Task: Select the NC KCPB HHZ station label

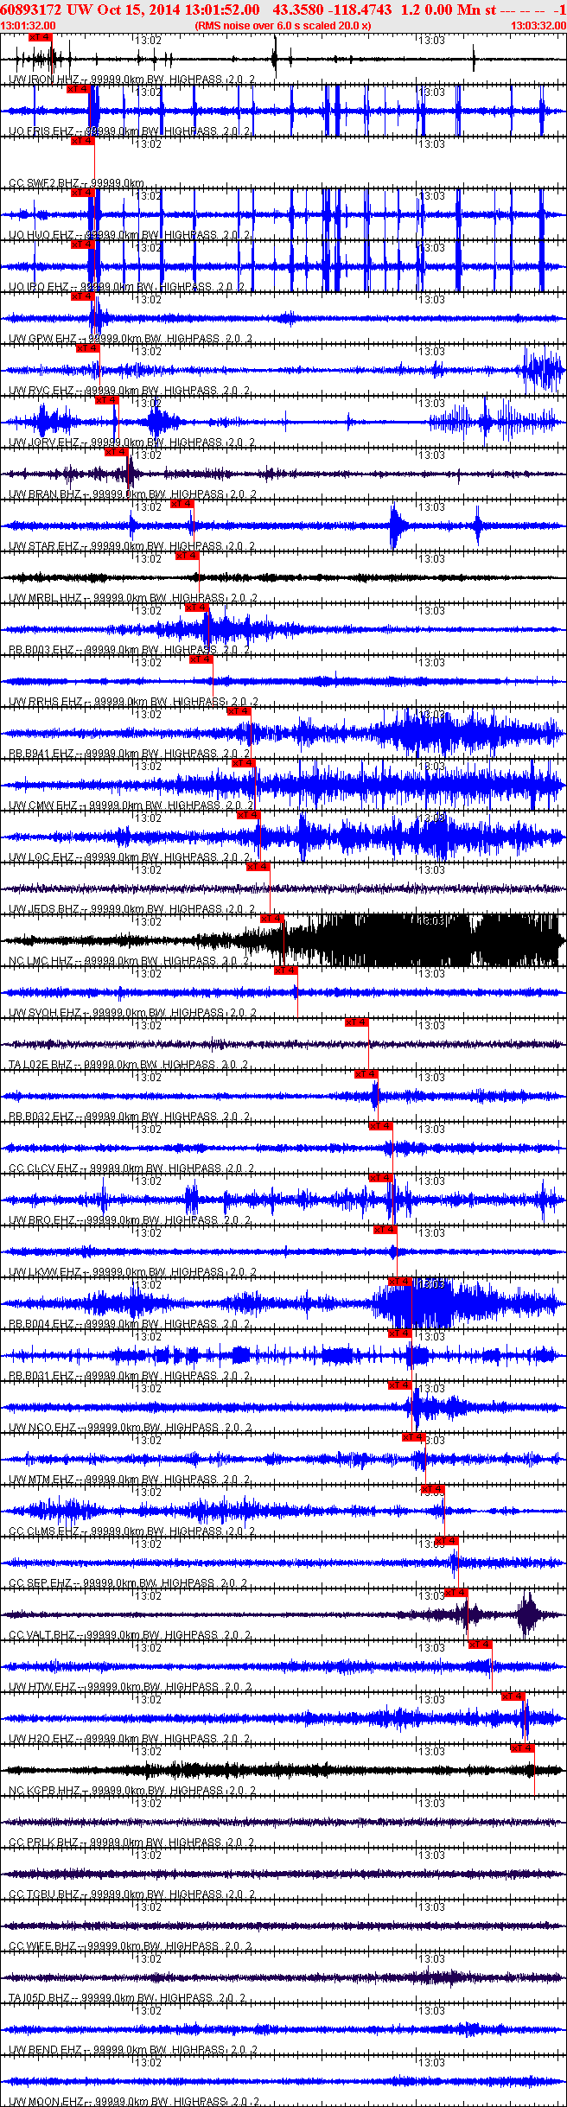Action: (44, 1791)
